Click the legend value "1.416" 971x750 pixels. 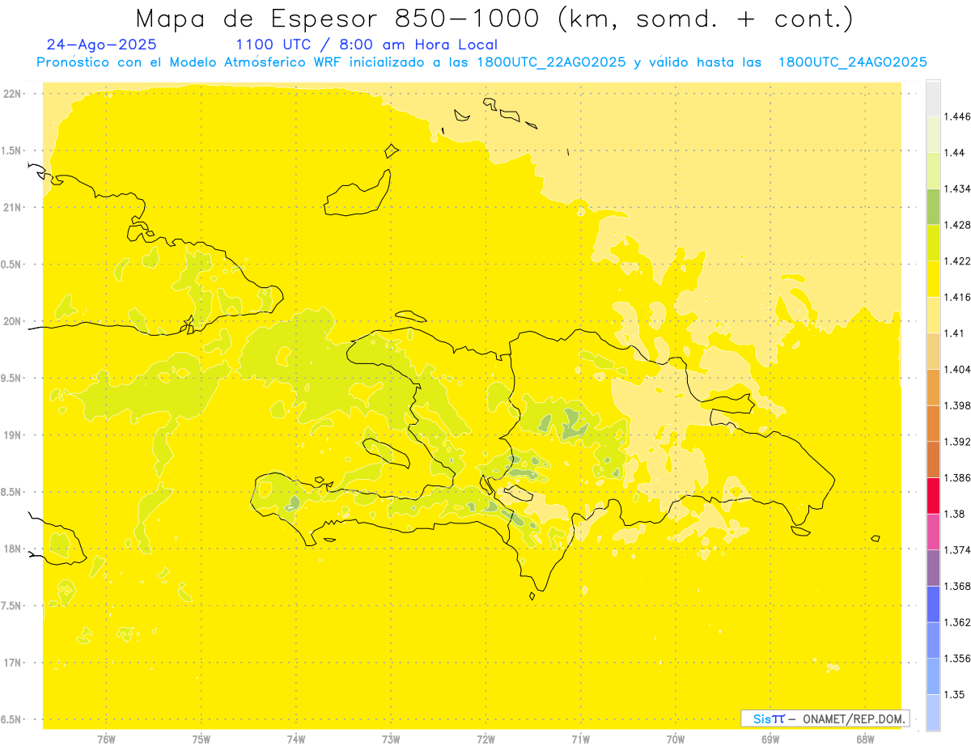coord(957,297)
